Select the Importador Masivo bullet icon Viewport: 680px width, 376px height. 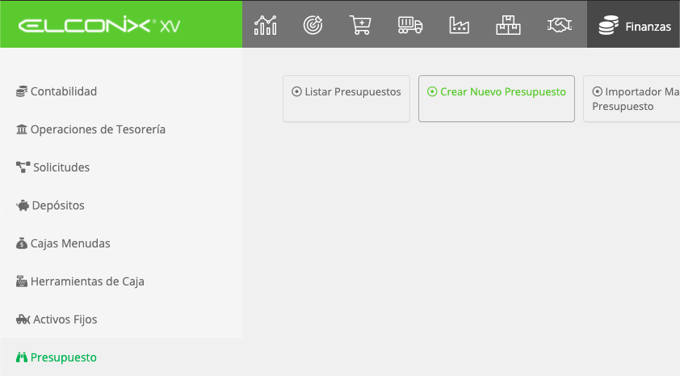point(597,91)
